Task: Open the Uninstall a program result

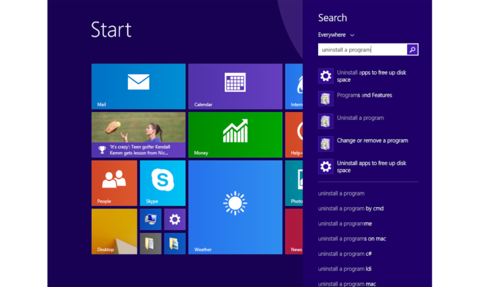Action: coord(368,121)
